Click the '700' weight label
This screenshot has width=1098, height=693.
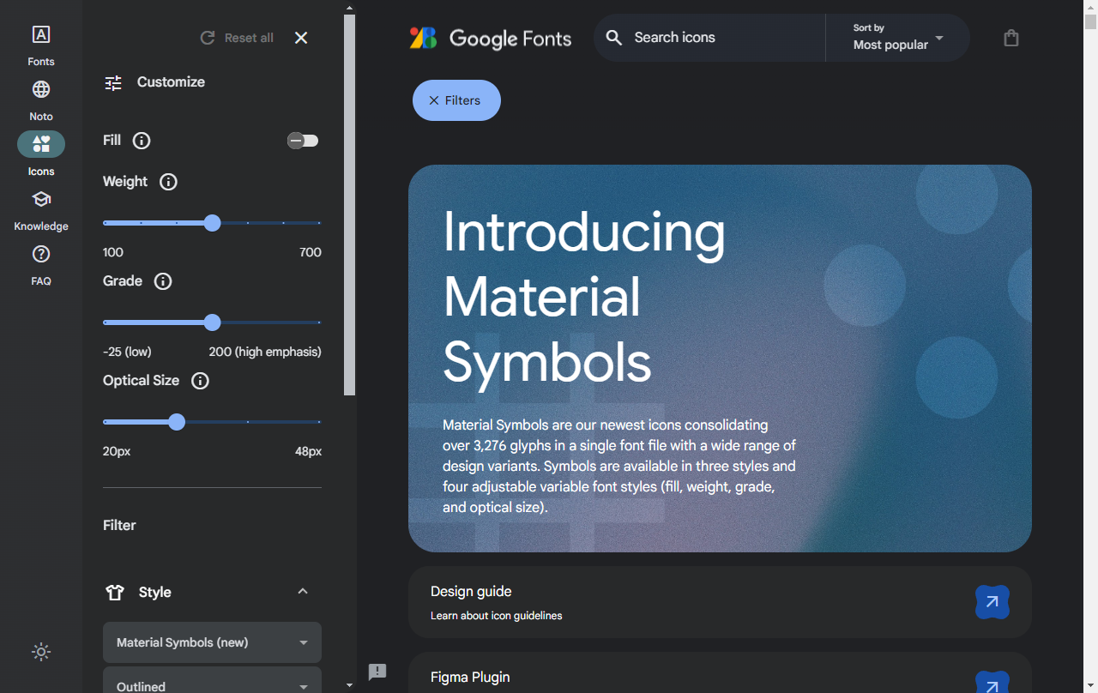click(x=311, y=252)
